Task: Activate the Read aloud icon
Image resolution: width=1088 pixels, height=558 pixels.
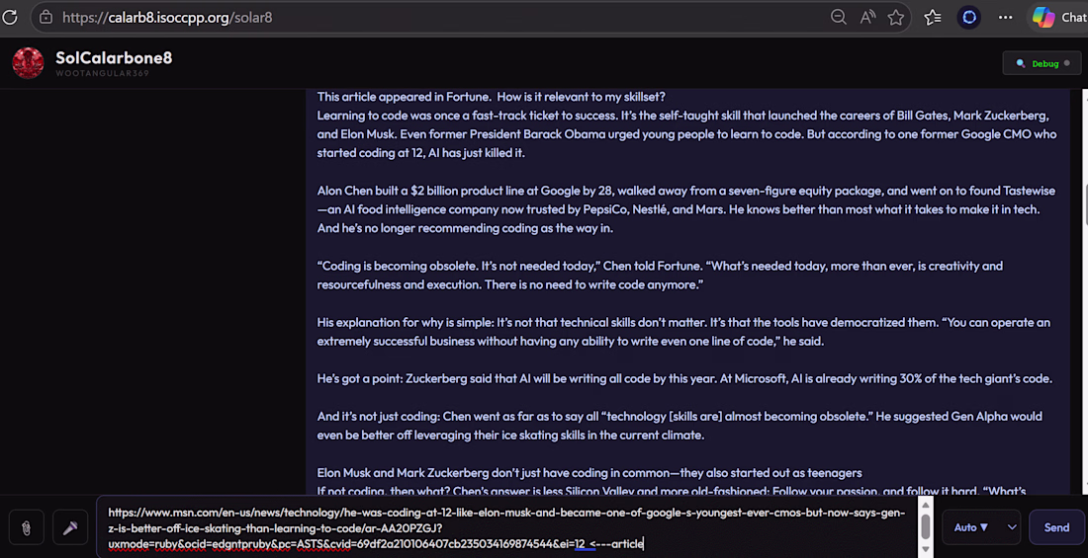Action: tap(867, 18)
